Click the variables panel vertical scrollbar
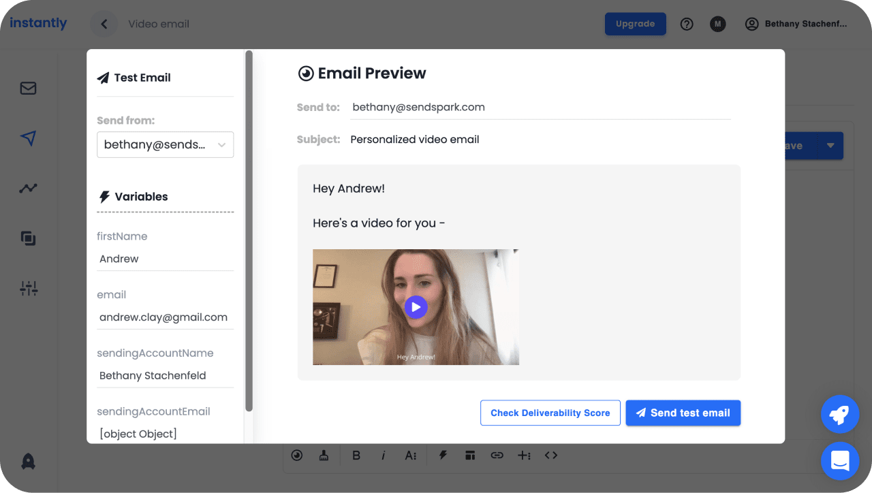872x493 pixels. (x=249, y=232)
